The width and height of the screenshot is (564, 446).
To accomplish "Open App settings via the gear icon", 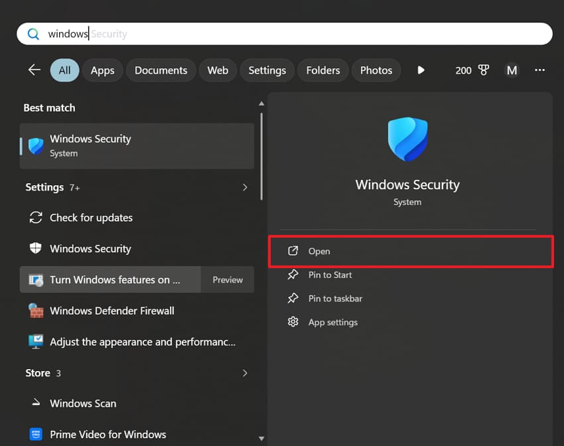I will 293,322.
